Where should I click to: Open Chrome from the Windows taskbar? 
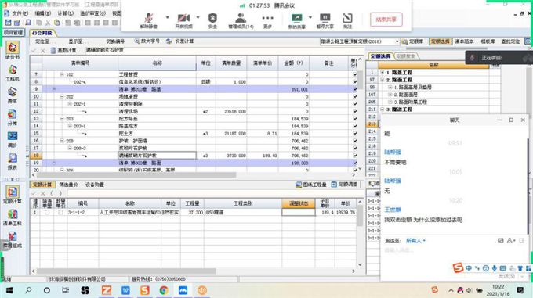pyautogui.click(x=164, y=290)
